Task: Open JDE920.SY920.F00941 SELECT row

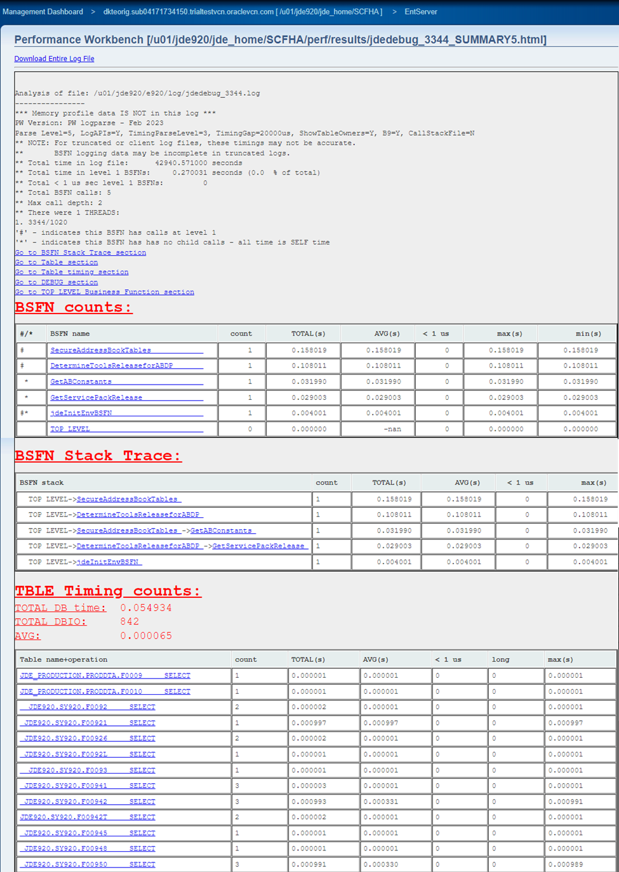Action: pyautogui.click(x=88, y=786)
